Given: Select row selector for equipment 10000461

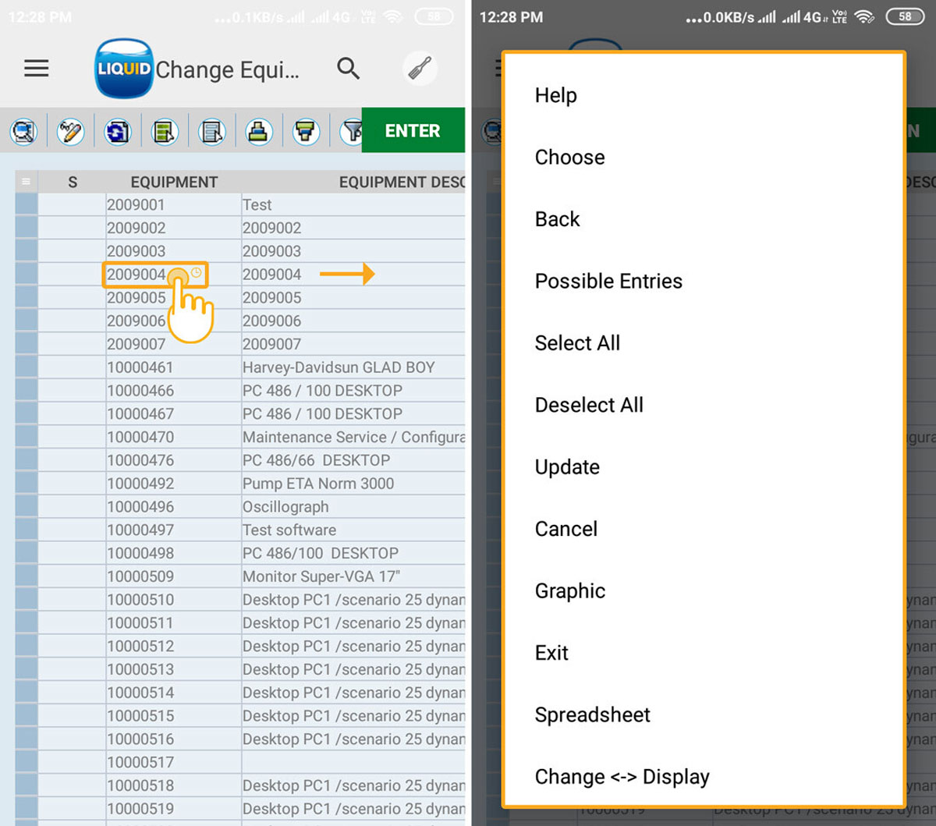Looking at the screenshot, I should pyautogui.click(x=26, y=367).
